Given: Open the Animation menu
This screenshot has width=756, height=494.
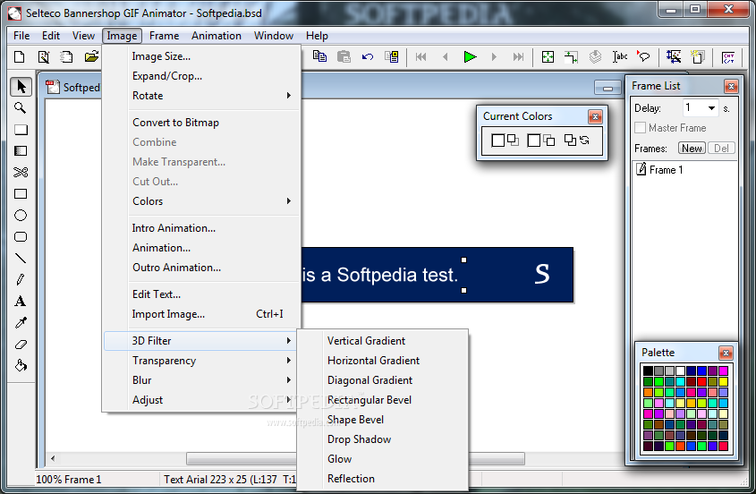Looking at the screenshot, I should (216, 36).
